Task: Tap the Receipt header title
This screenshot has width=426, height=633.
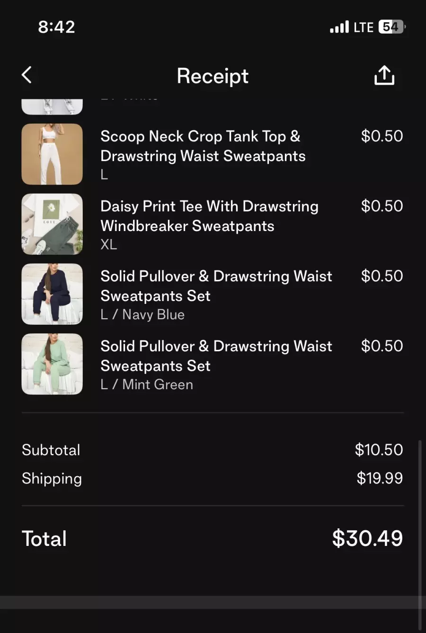Action: [x=213, y=76]
